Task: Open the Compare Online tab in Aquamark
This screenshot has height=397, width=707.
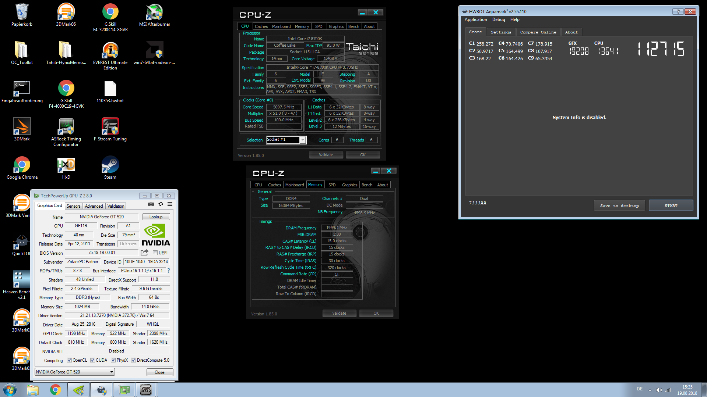Action: click(x=538, y=32)
